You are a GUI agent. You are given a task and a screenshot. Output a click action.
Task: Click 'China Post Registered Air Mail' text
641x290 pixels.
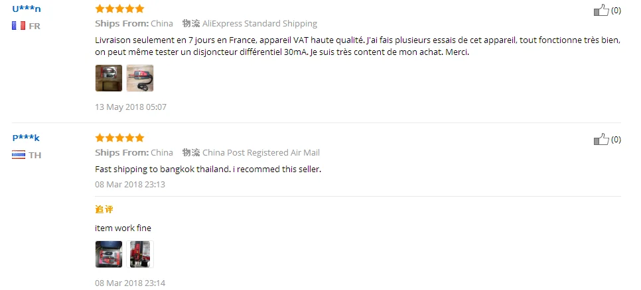click(261, 153)
